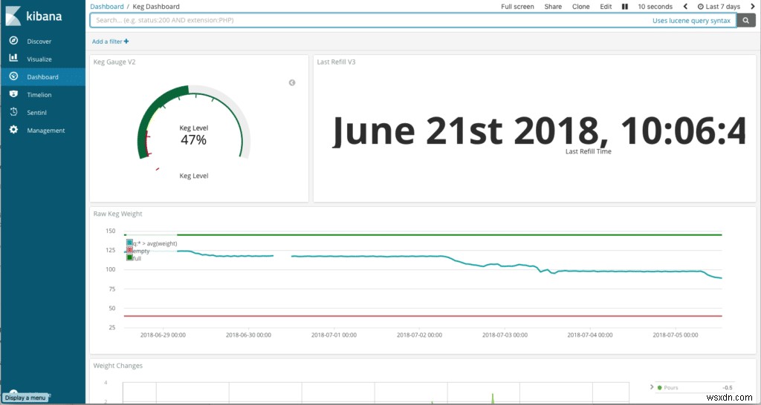Open Management gear icon
Screen dimensions: 761x405
pyautogui.click(x=13, y=130)
